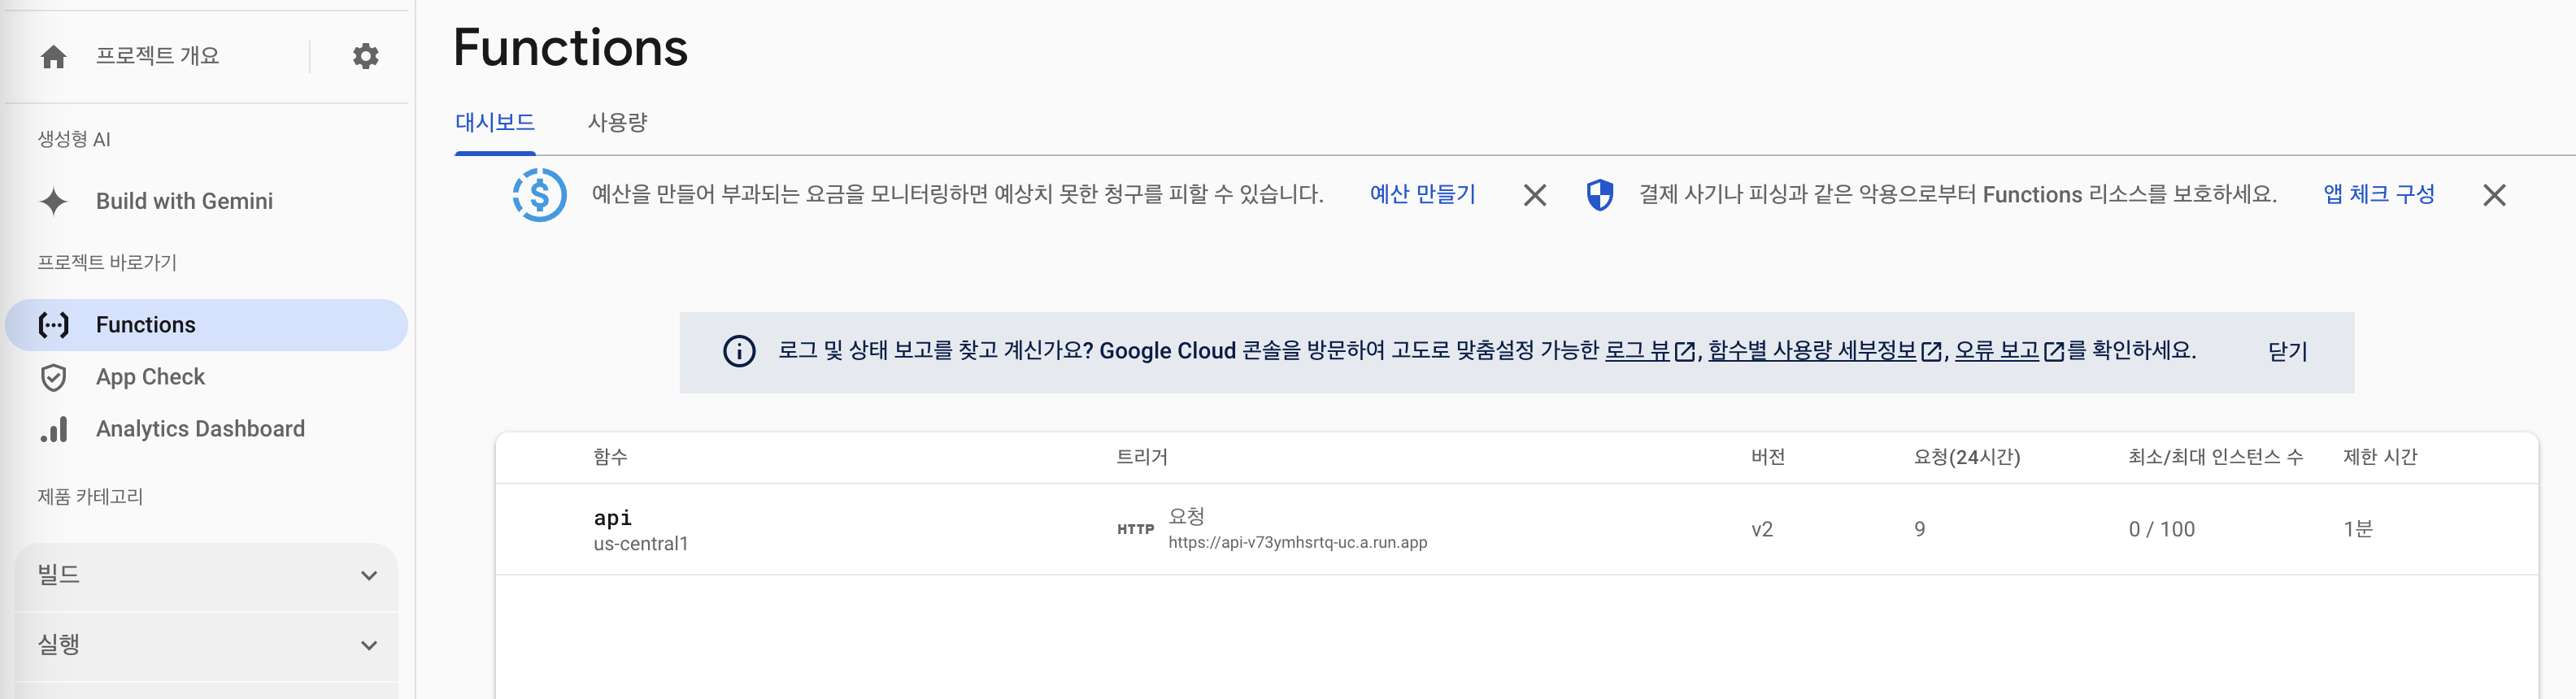Expand the 실행 category chevron
The width and height of the screenshot is (2576, 699).
pos(369,646)
